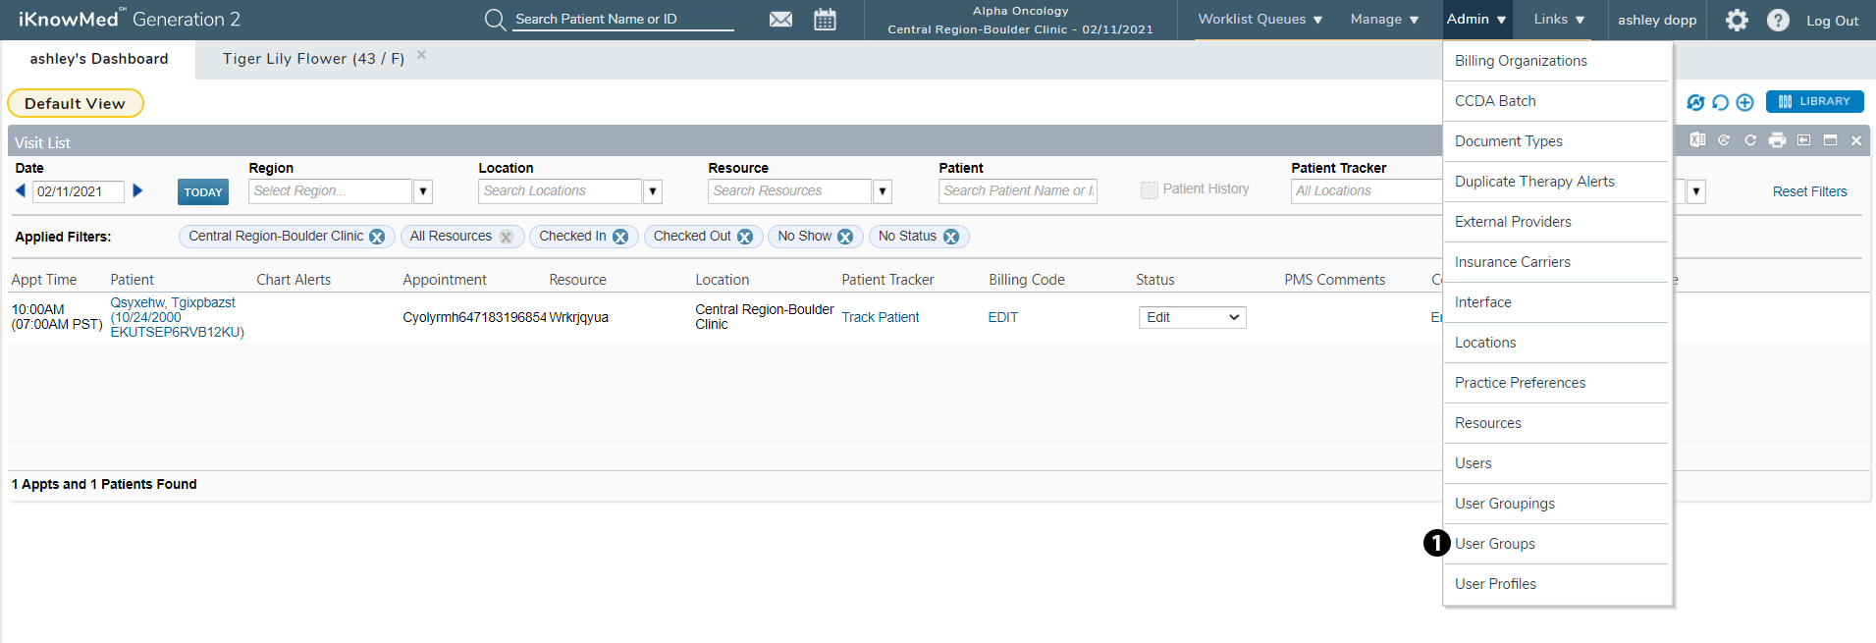1876x643 pixels.
Task: Switch to Tiger Lily Flower tab
Action: click(313, 59)
